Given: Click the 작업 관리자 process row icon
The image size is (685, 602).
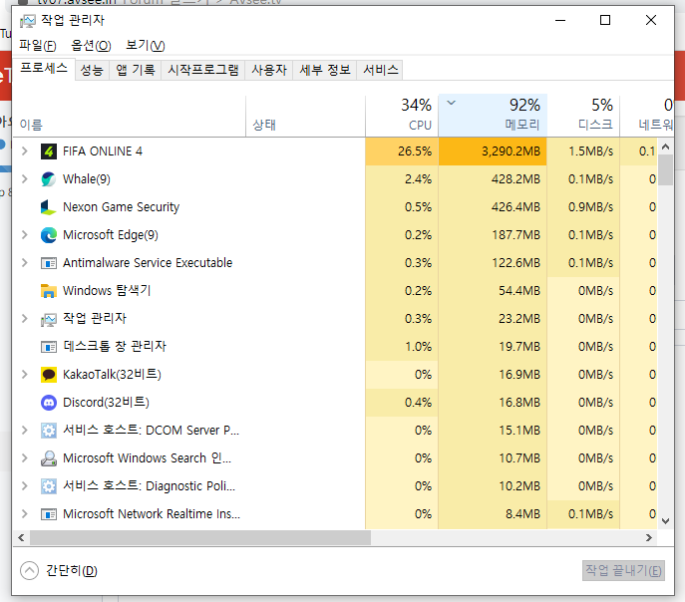Looking at the screenshot, I should 49,320.
